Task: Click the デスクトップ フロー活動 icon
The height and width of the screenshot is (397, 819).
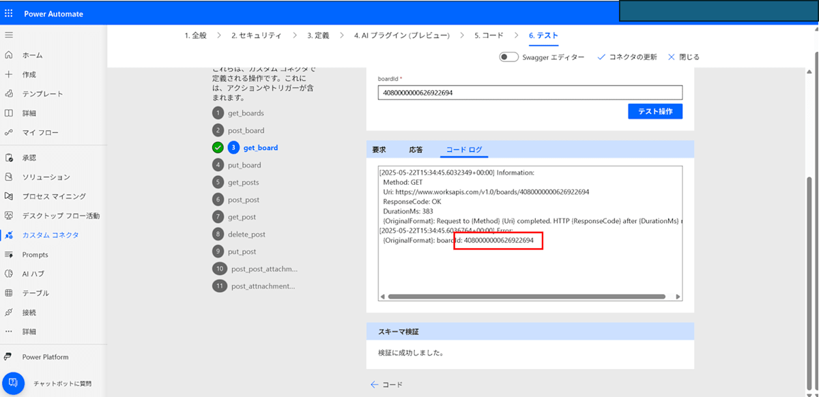Action: pos(9,216)
